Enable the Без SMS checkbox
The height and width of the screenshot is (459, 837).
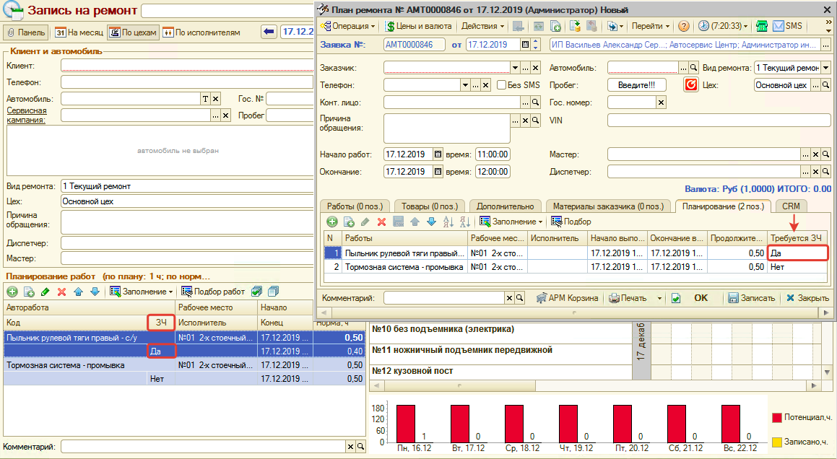pyautogui.click(x=501, y=85)
